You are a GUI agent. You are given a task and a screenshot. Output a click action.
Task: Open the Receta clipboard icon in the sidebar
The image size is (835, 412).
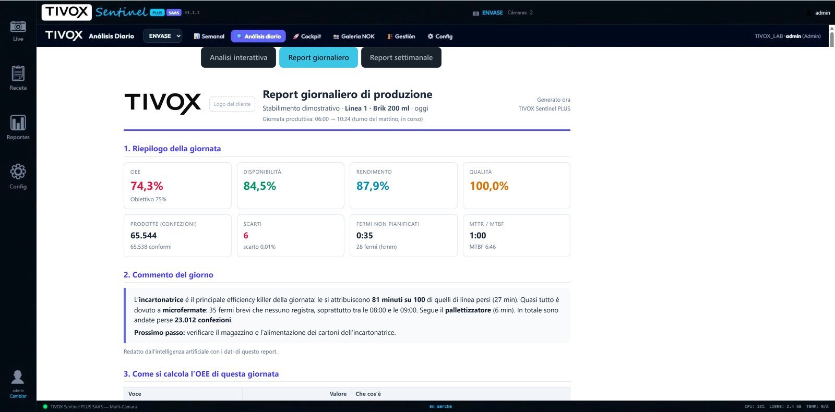coord(18,73)
